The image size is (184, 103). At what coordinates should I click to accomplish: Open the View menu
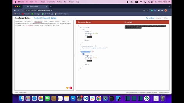click(x=37, y=2)
